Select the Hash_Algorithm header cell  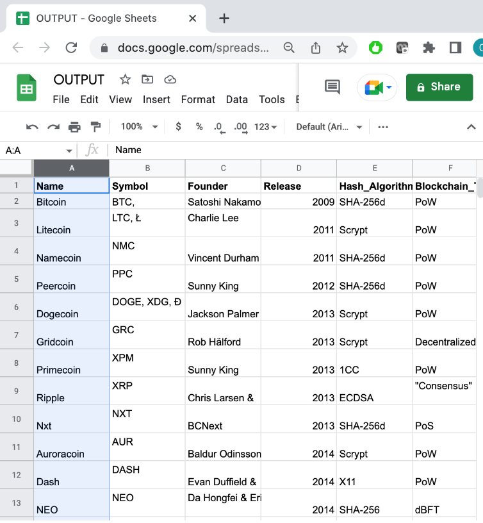pos(374,186)
